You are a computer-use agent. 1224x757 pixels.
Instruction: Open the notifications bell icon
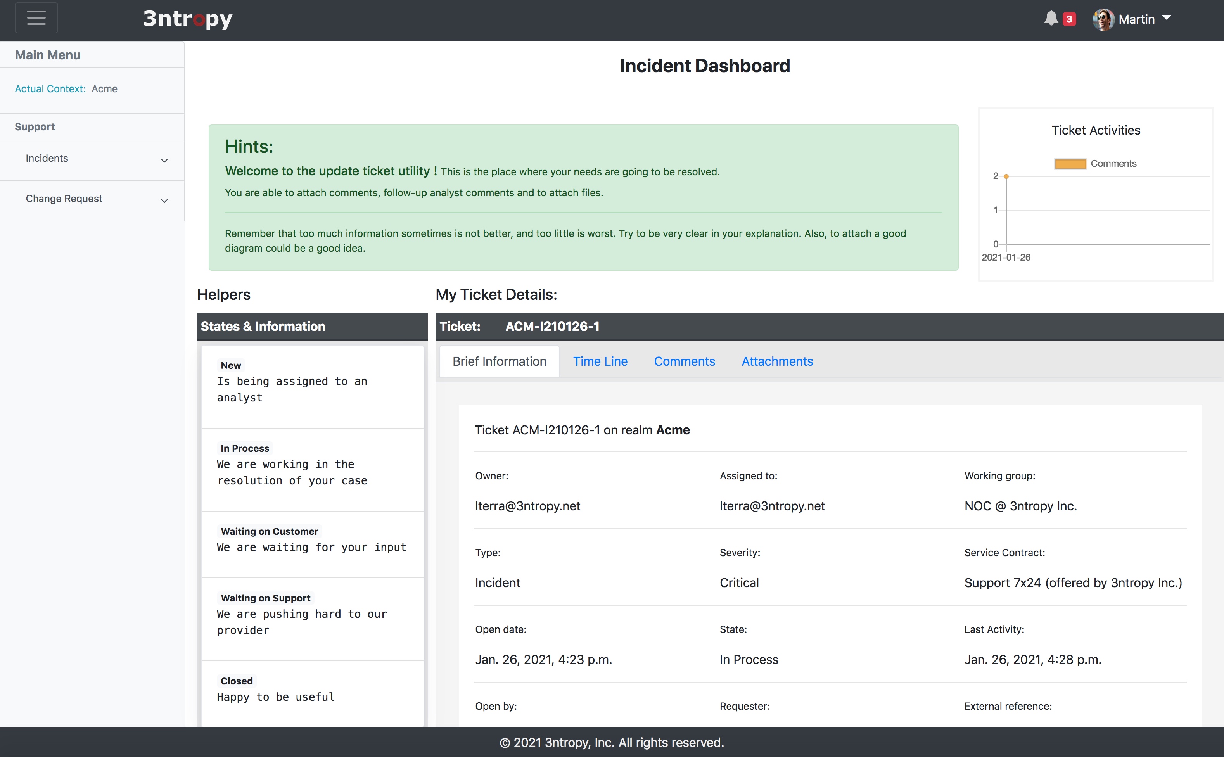(x=1051, y=19)
